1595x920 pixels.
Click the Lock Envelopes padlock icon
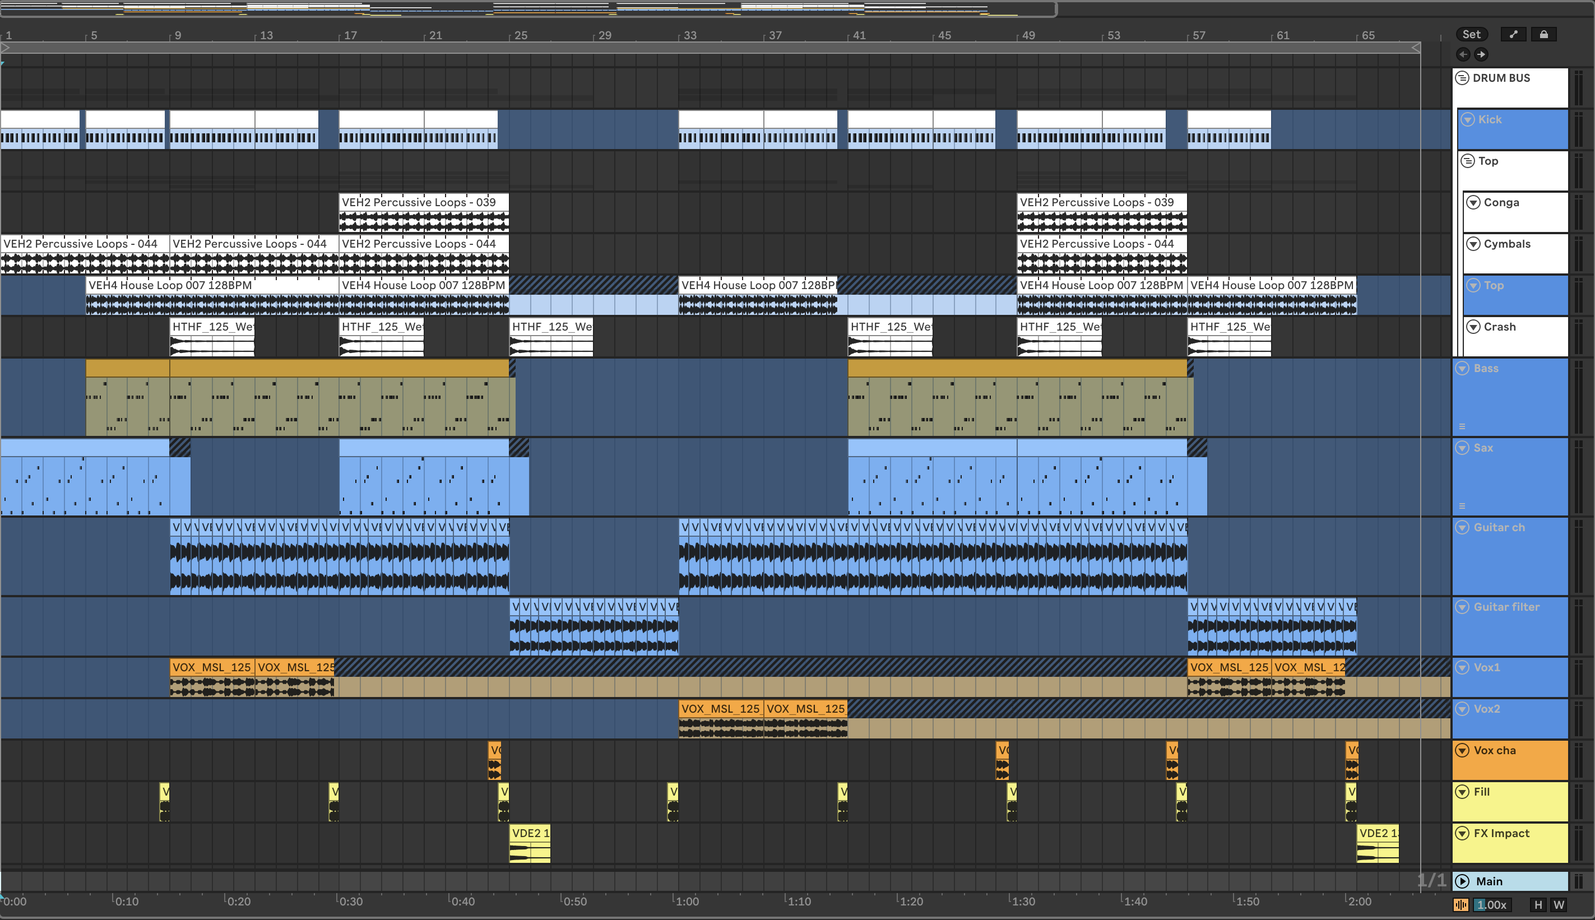click(x=1543, y=34)
